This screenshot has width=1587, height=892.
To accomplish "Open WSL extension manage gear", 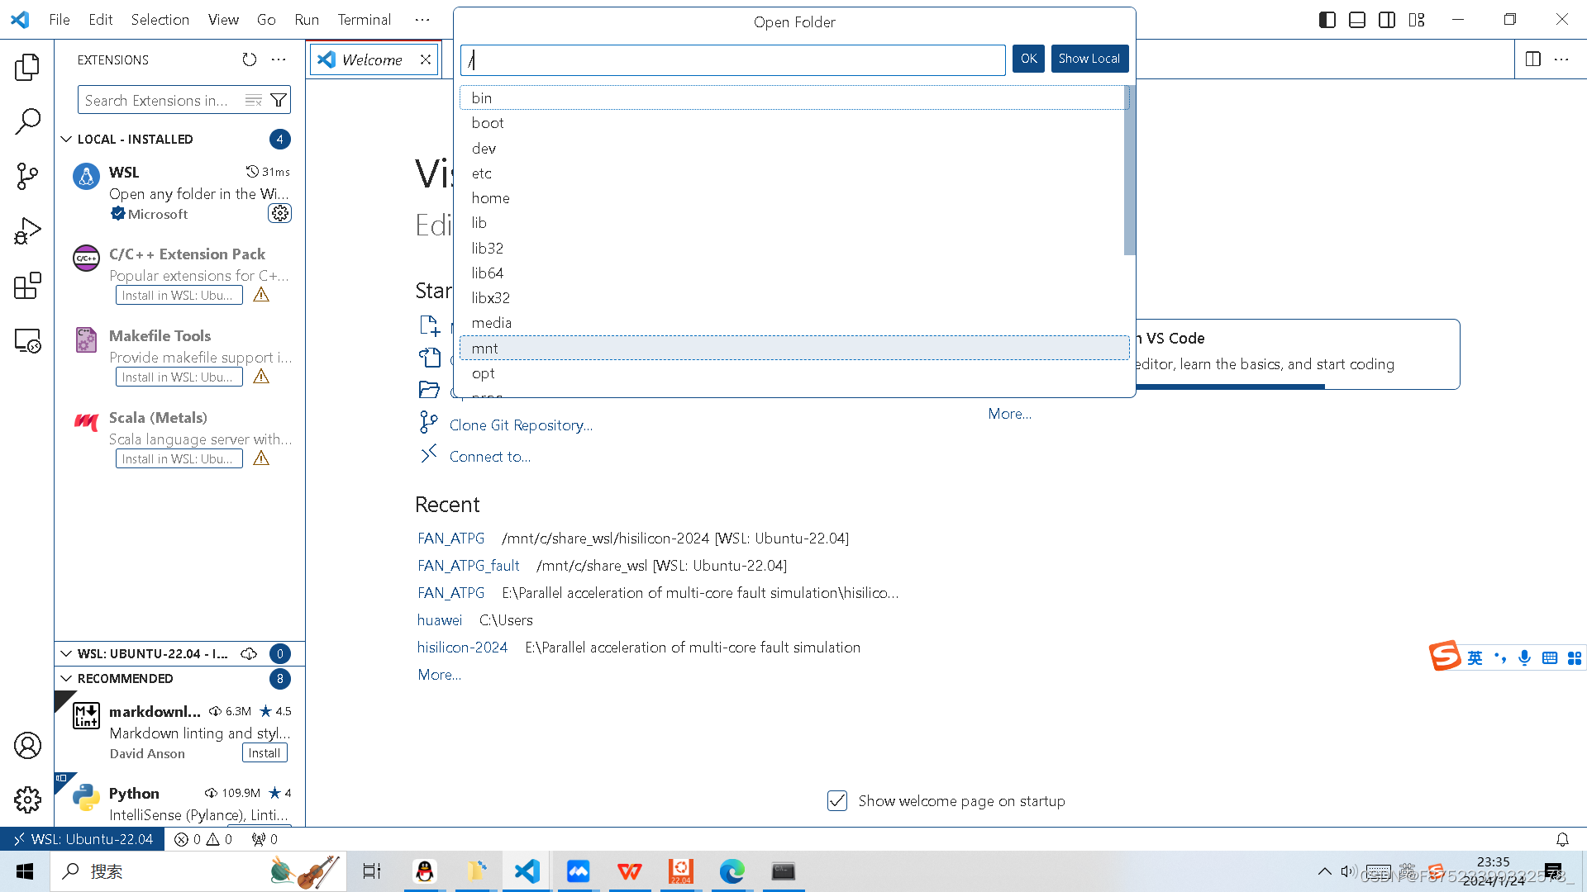I will [x=280, y=214].
